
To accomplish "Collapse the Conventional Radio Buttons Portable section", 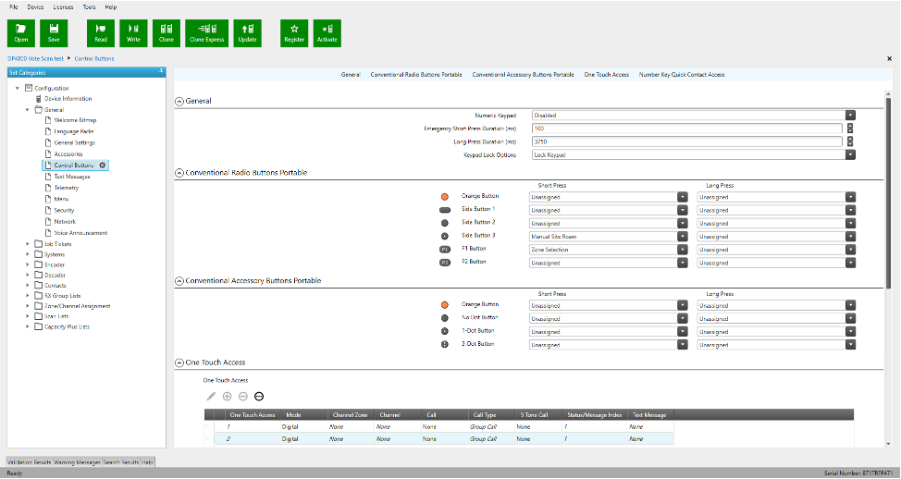I will click(x=179, y=173).
